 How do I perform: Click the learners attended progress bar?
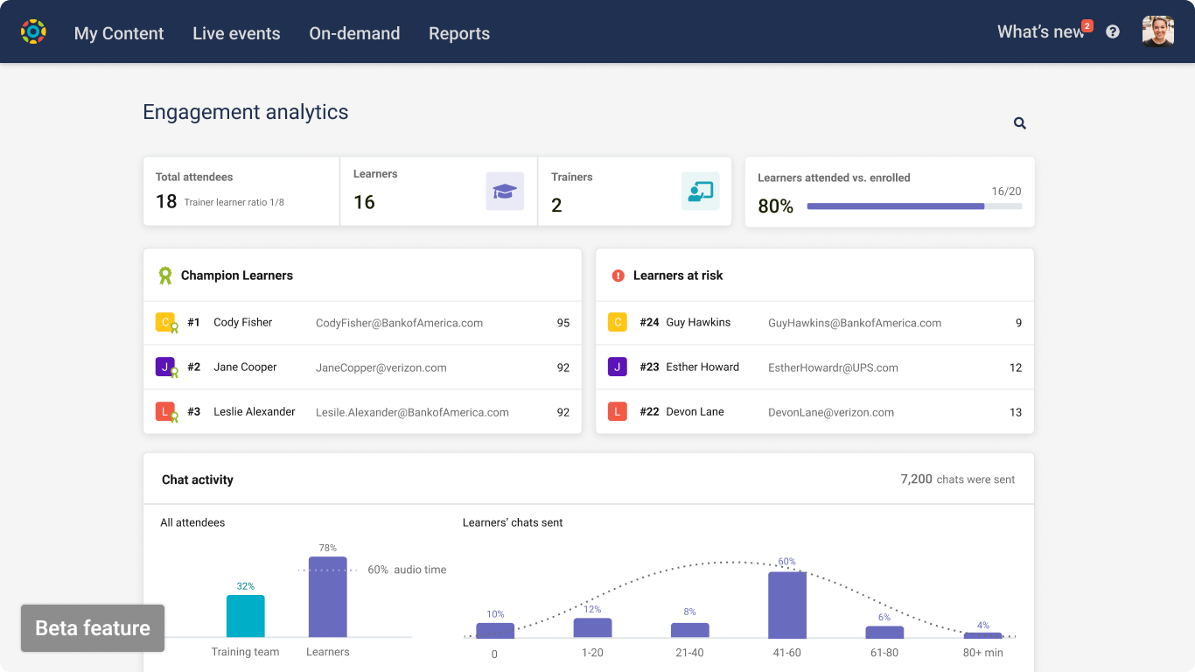coord(914,206)
